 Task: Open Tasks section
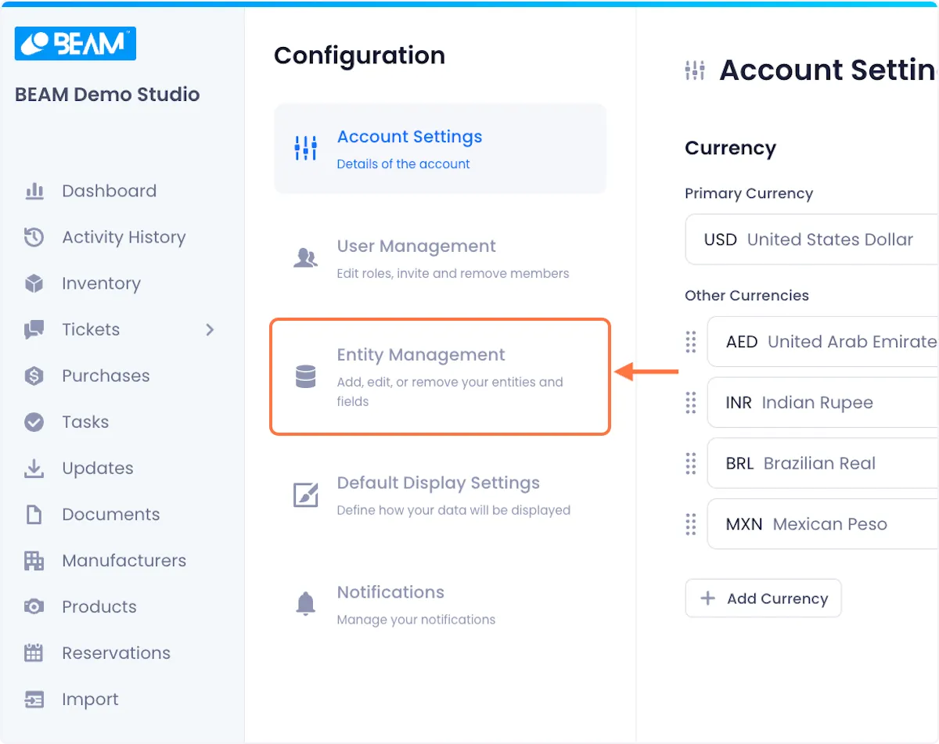[x=85, y=422]
